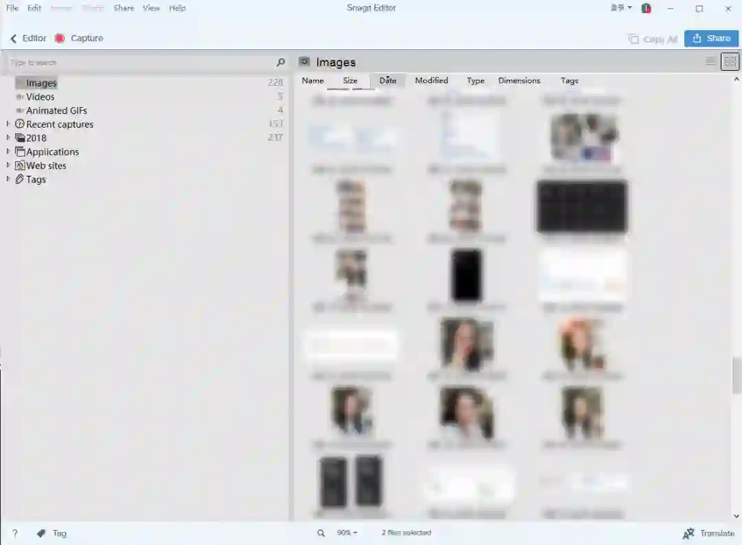Switch to thumbnail grid view icon

coord(730,62)
